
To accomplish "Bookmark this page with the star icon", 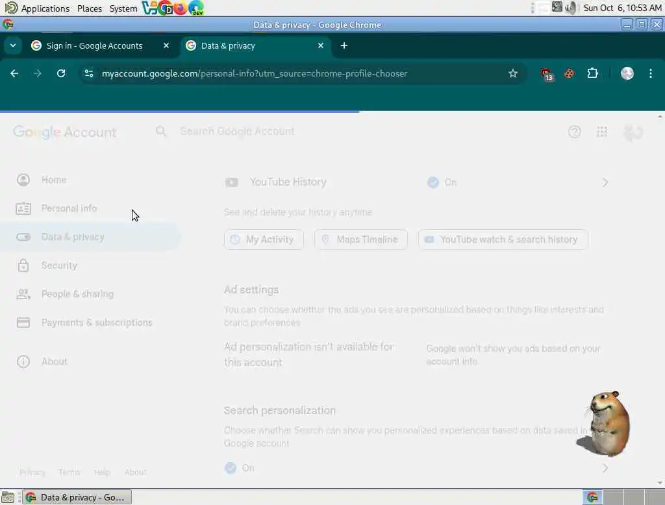I will pos(513,73).
